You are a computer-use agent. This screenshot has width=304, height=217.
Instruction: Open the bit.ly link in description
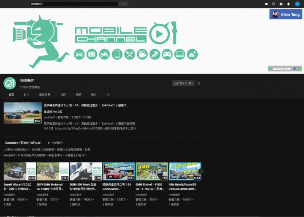[68, 129]
